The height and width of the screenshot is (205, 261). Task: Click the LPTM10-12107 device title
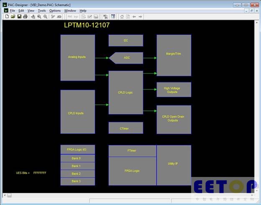pos(87,25)
